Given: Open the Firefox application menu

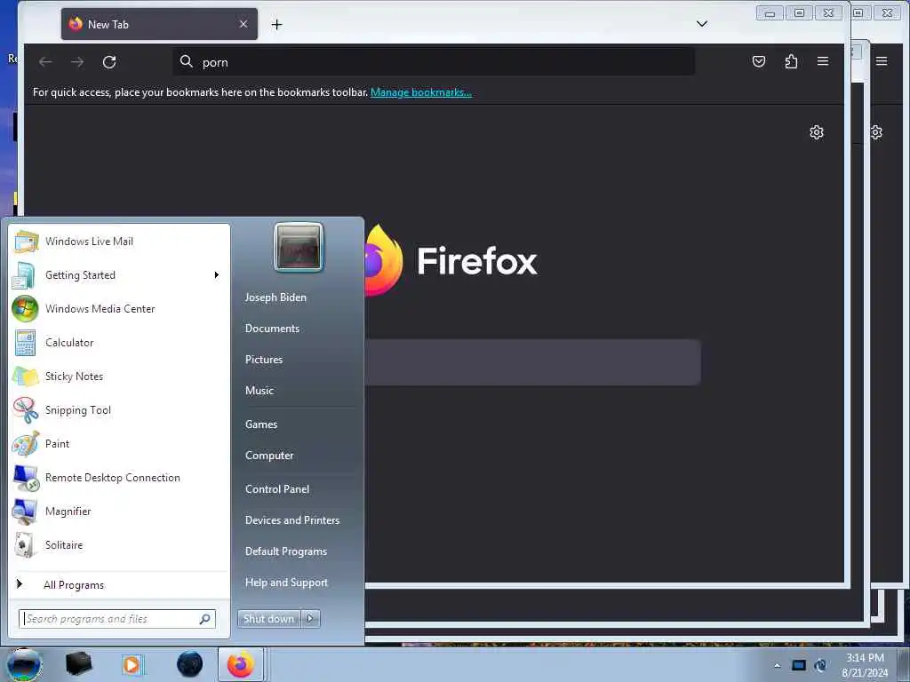Looking at the screenshot, I should click(822, 61).
